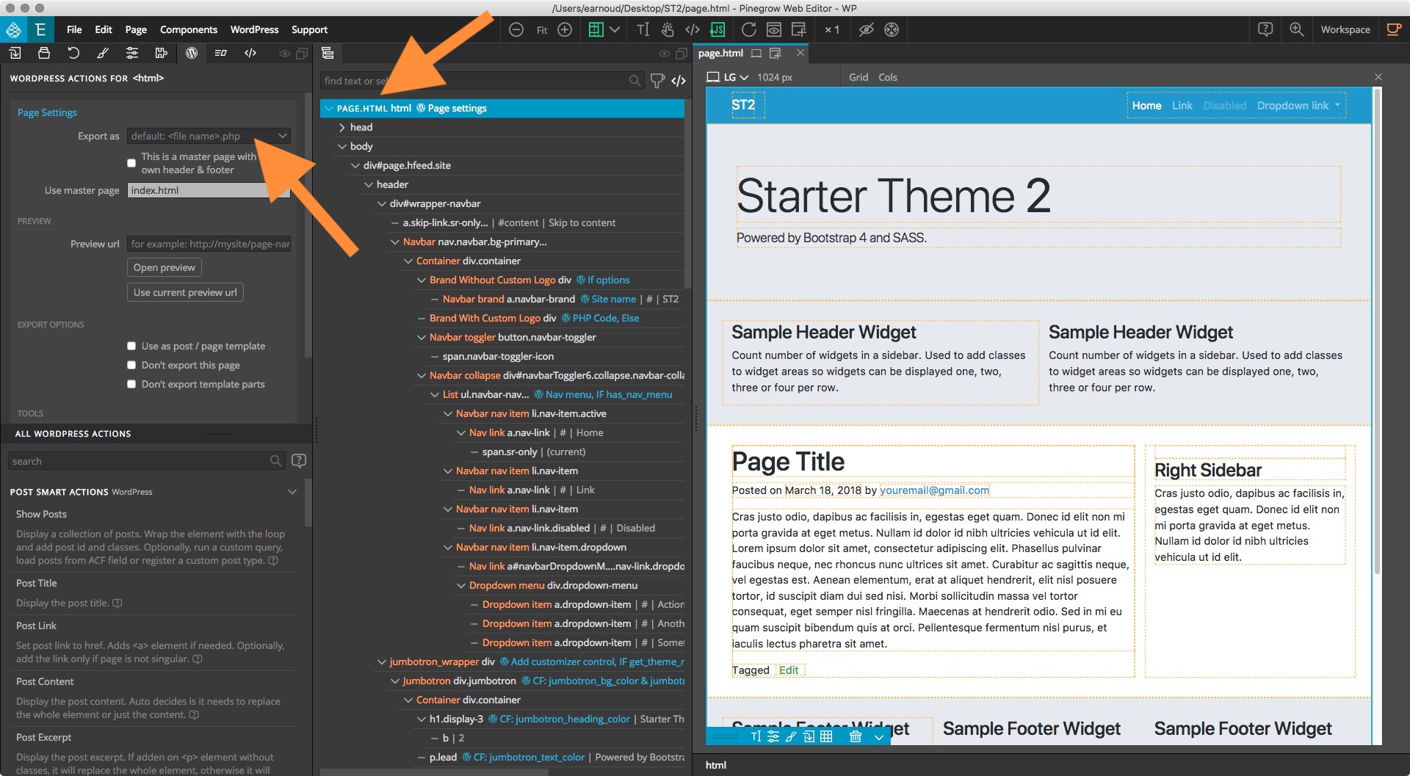Click the Fit zoom button
1410x776 pixels.
[x=542, y=30]
